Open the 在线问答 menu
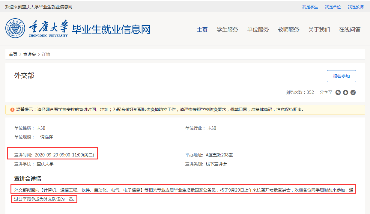The image size is (370, 214). (350, 30)
